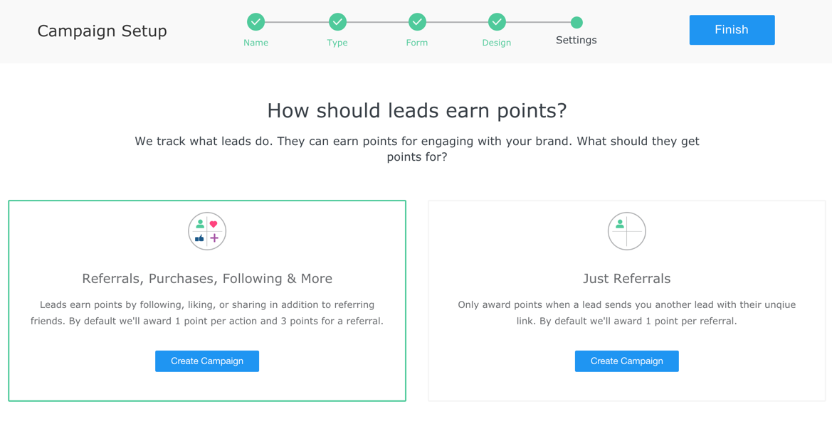The width and height of the screenshot is (832, 436).
Task: Click the Just Referrals person circle icon
Action: 626,231
